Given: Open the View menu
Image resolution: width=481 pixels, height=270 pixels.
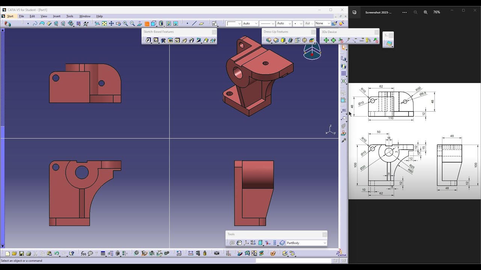Looking at the screenshot, I should (x=44, y=16).
